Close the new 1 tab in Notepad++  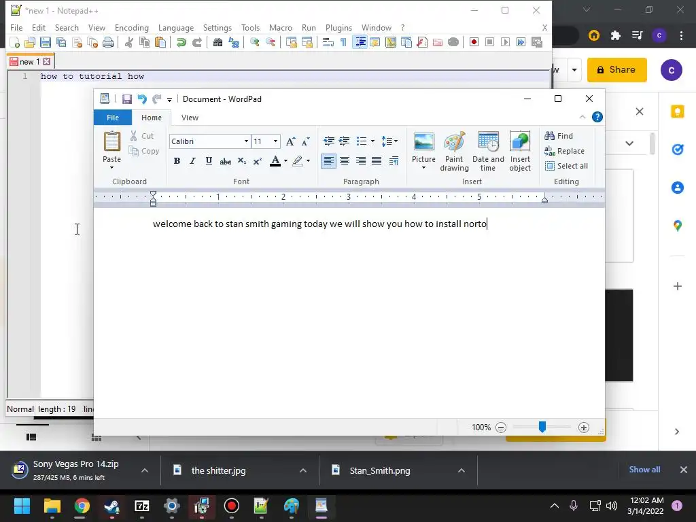pyautogui.click(x=47, y=62)
